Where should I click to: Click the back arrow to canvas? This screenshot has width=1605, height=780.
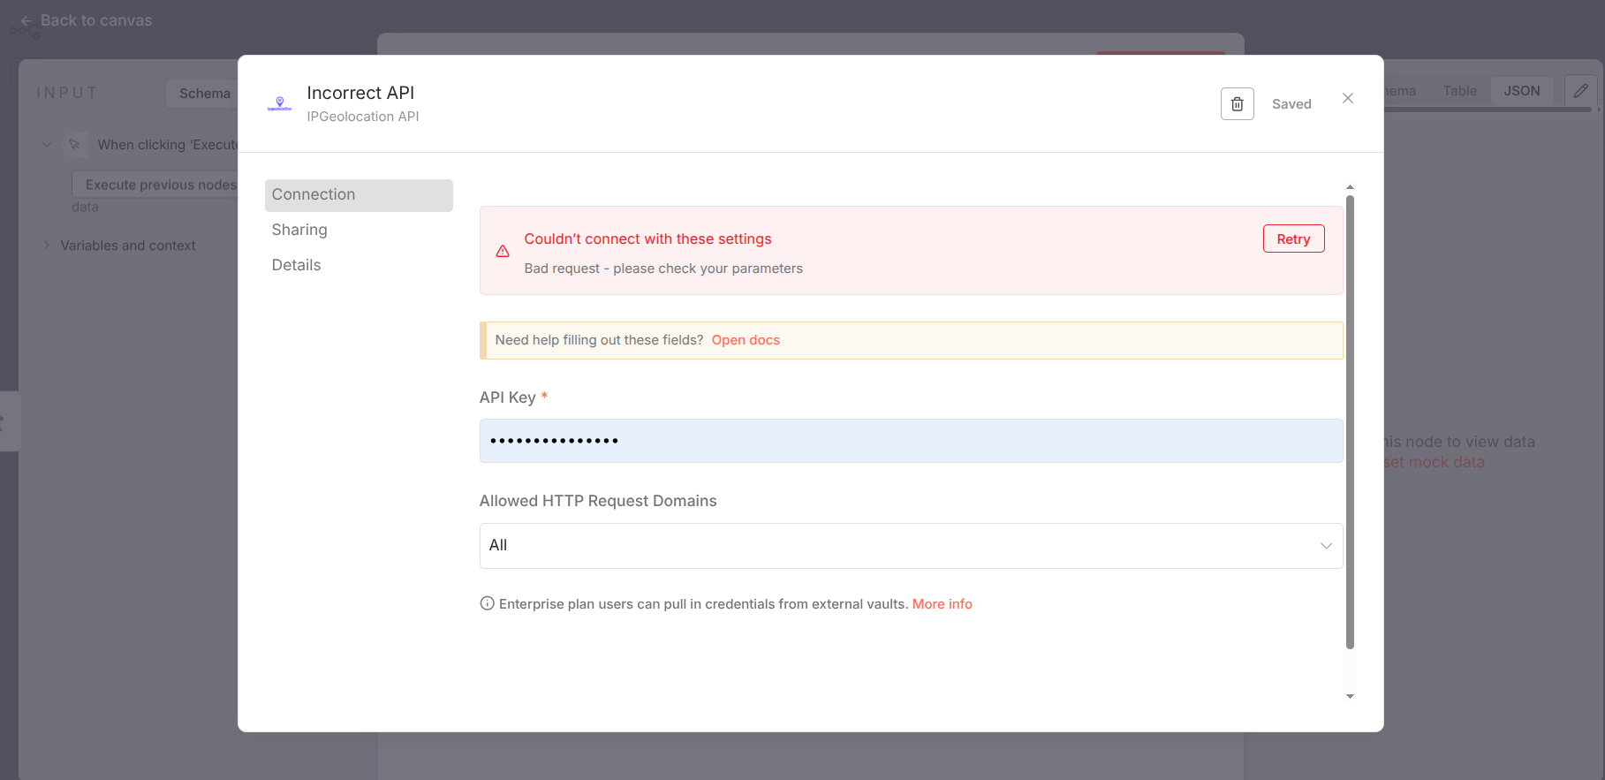pyautogui.click(x=26, y=20)
